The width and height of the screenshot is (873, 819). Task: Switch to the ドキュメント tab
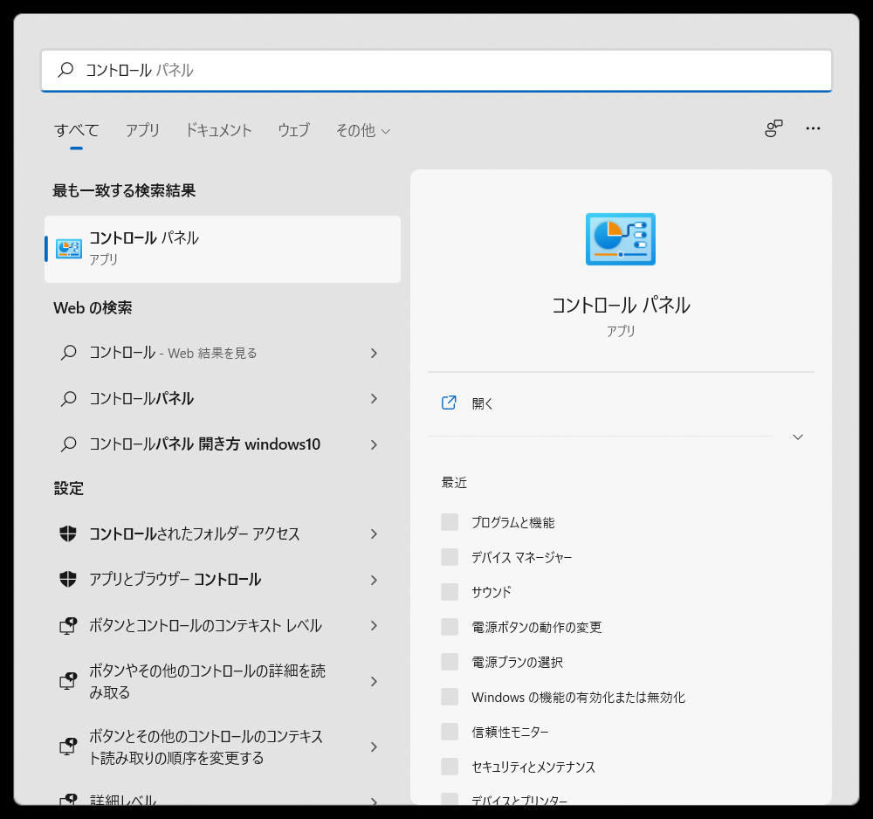(218, 130)
